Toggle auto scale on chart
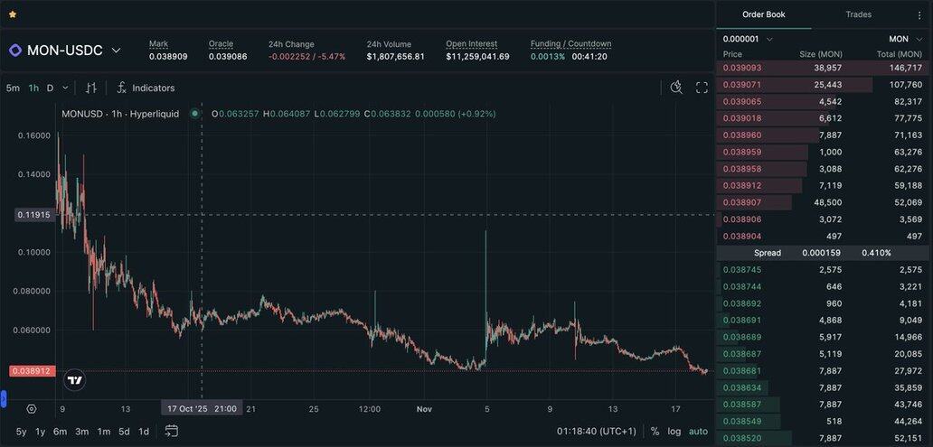Image resolution: width=933 pixels, height=447 pixels. (x=698, y=432)
